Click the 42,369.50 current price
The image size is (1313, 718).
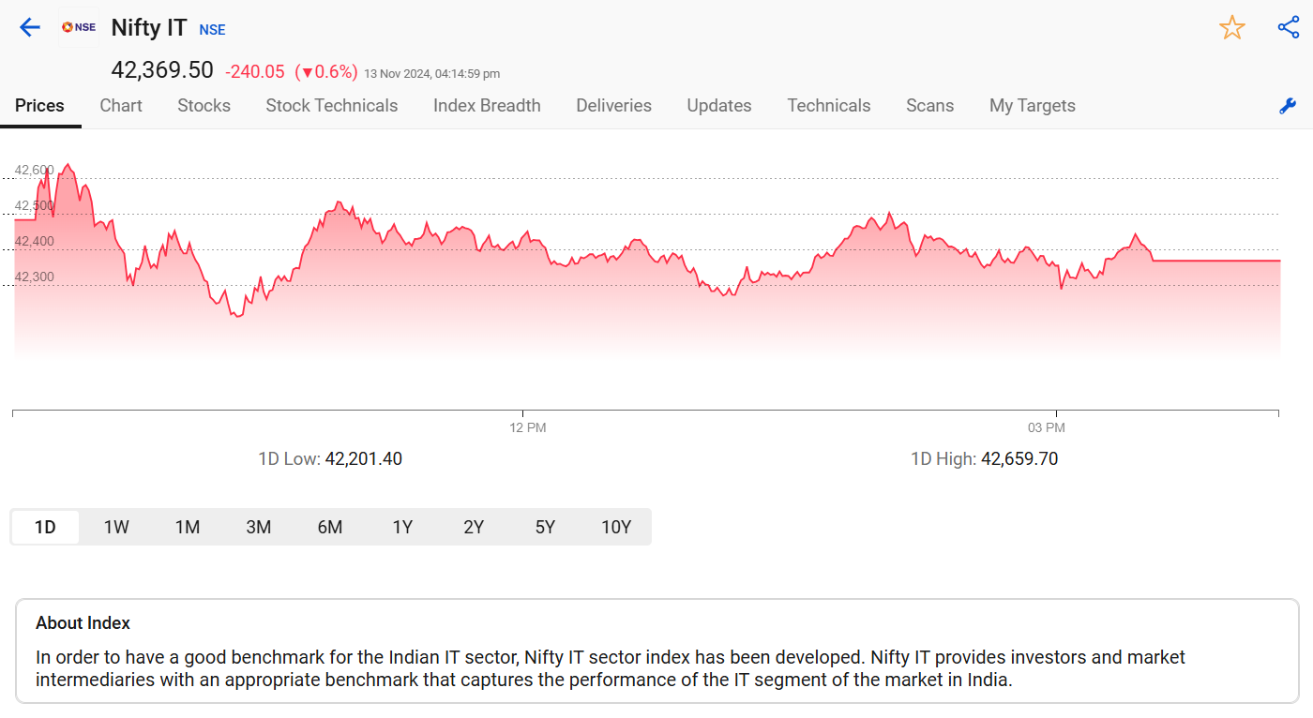(x=162, y=70)
